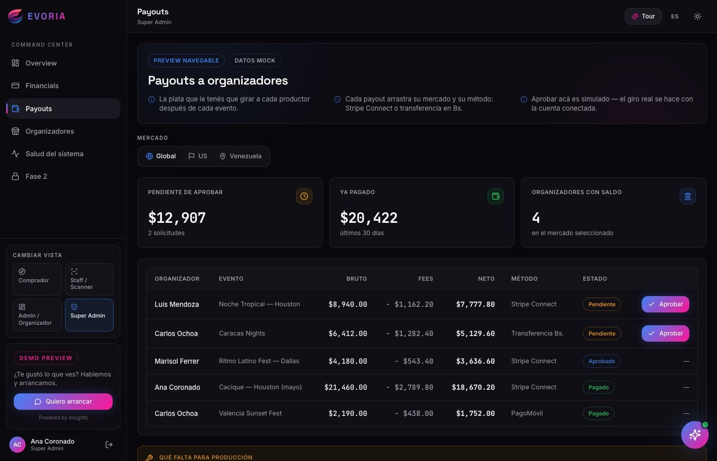Click the Evoria logo icon
The width and height of the screenshot is (717, 461).
[15, 16]
